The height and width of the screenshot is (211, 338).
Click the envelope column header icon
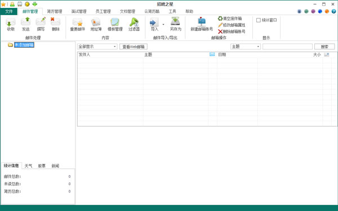point(212,54)
